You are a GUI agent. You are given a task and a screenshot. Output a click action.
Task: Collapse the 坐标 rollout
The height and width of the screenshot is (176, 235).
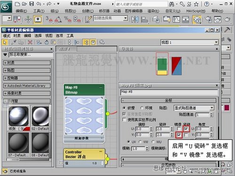point(169,100)
